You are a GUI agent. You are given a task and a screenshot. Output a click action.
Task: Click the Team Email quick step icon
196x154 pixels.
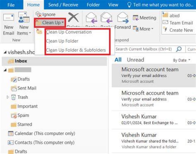click(x=166, y=22)
